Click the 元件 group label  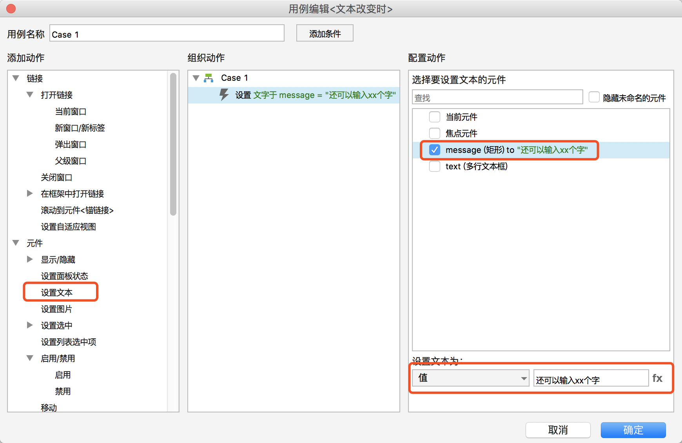[x=35, y=243]
